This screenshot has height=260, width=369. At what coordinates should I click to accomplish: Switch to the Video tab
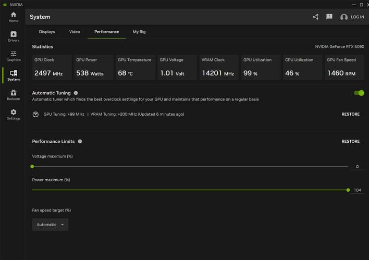[x=75, y=32]
